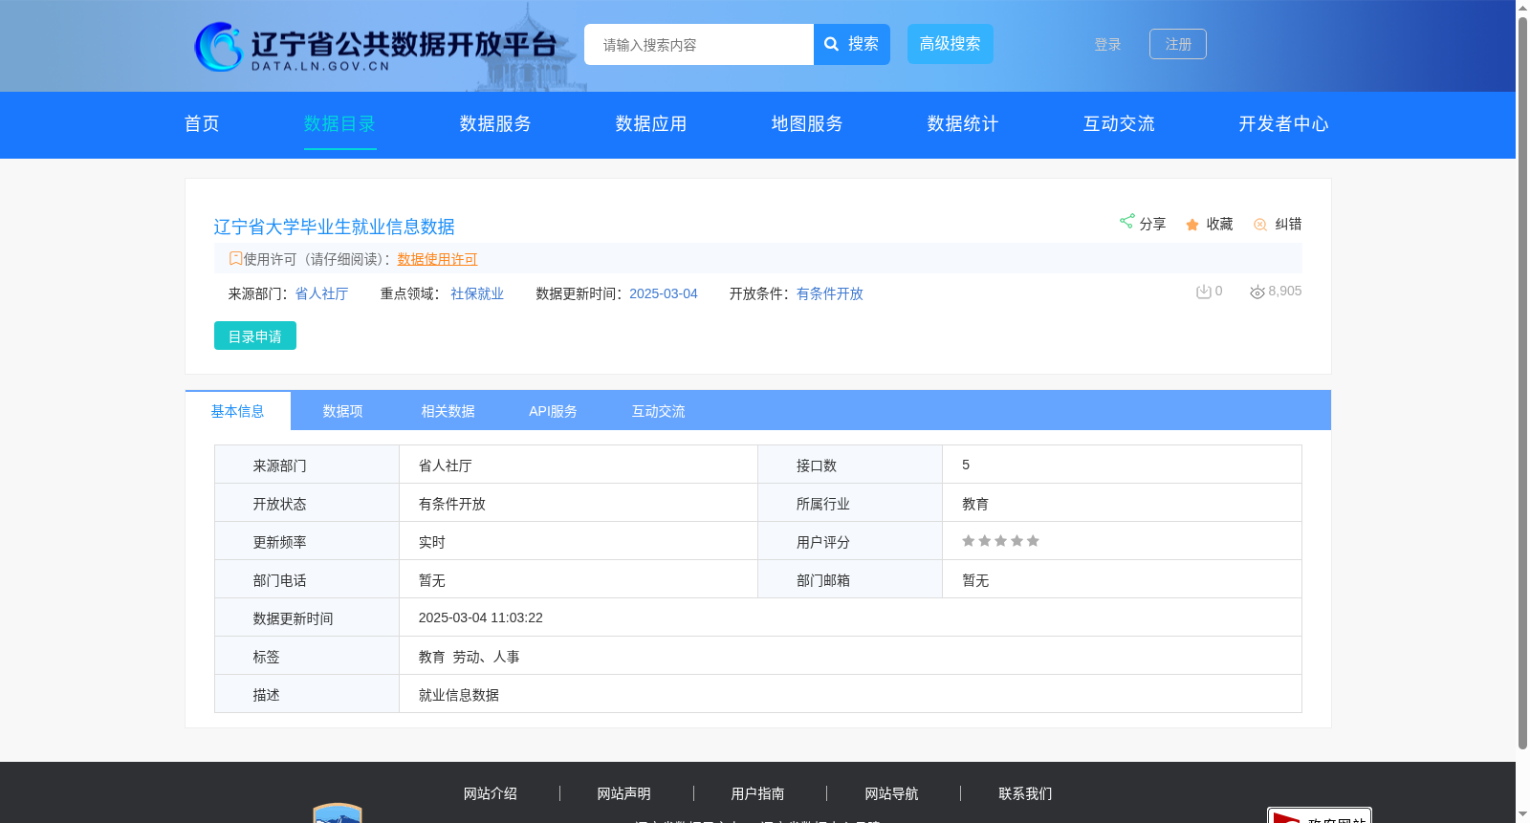Click the error-correction icon beside 纠错

pos(1260,225)
